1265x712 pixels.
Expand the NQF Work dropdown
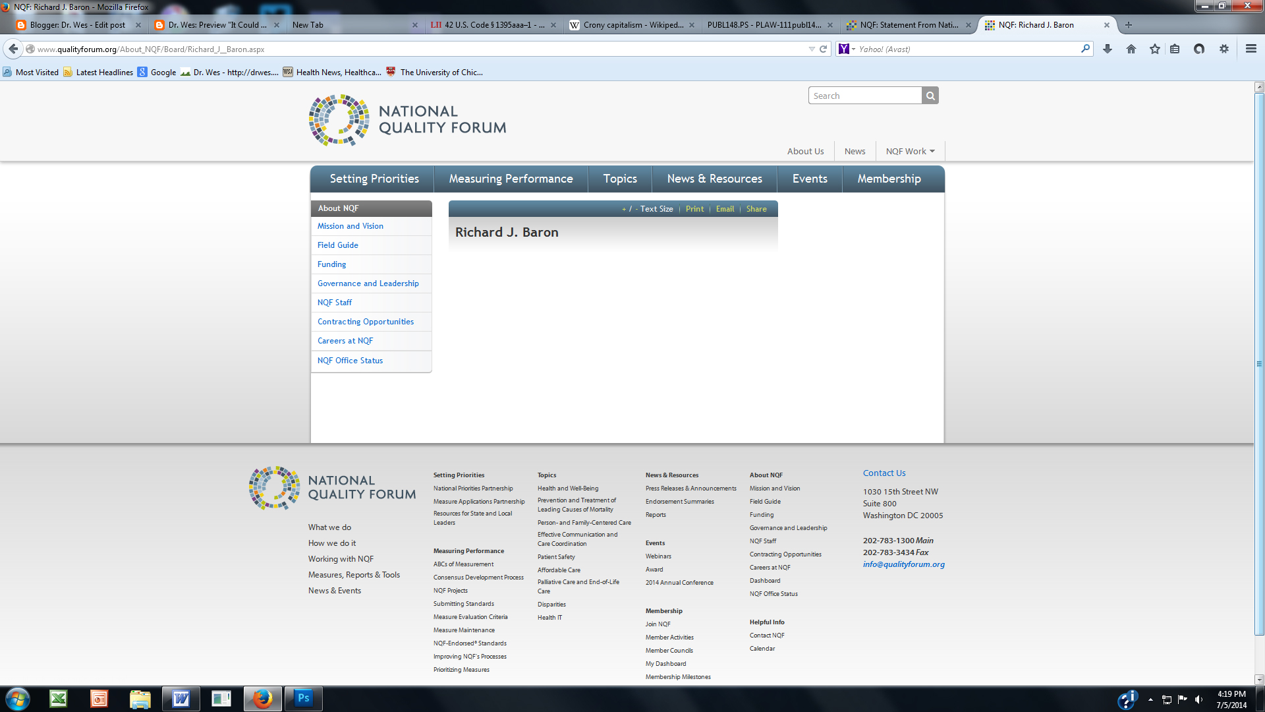coord(910,151)
